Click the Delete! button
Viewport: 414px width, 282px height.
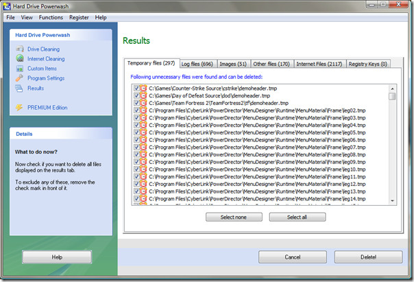(x=369, y=257)
